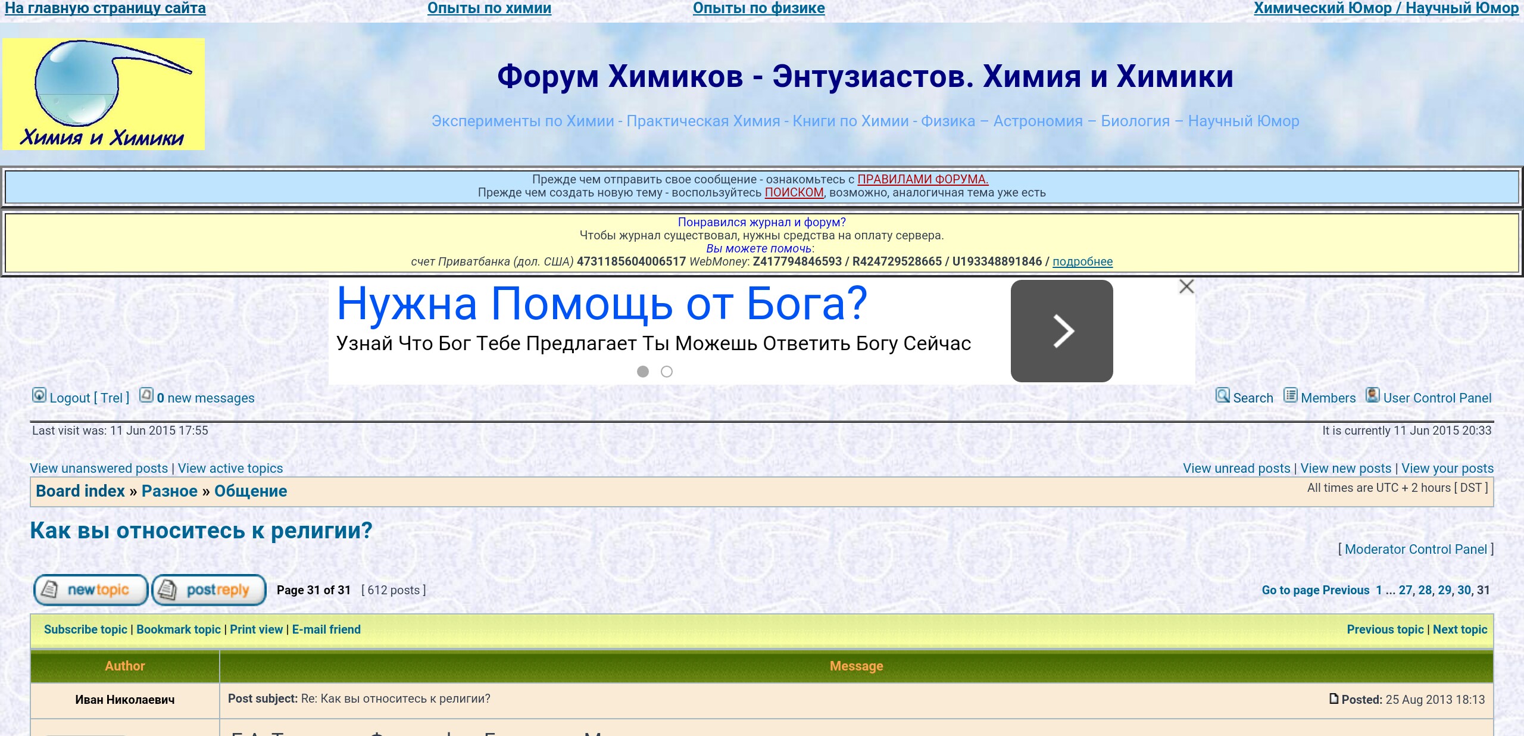Click the small post icon beside Posted
1524x736 pixels.
coord(1333,698)
